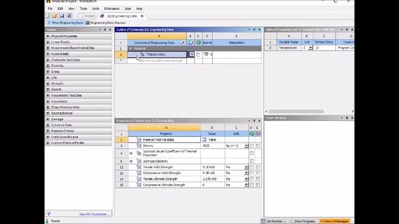Viewport: 399px width, 224px height.
Task: Switch to the Project tab
Action: 87,16
